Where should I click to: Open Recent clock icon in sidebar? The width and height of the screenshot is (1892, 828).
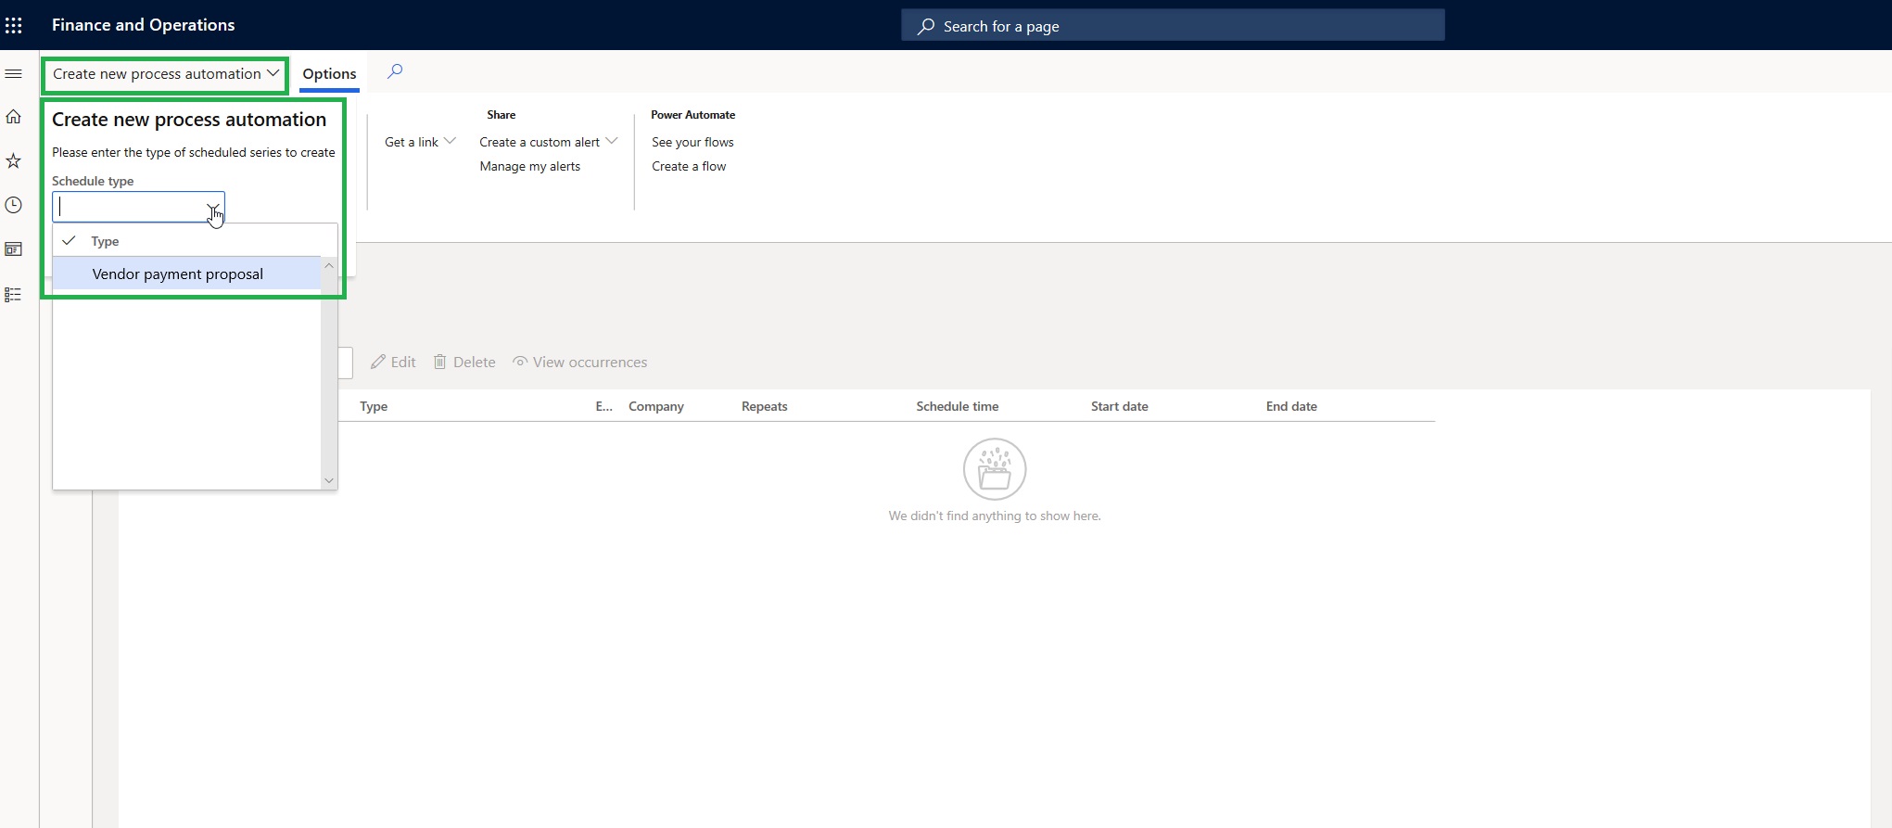(14, 205)
